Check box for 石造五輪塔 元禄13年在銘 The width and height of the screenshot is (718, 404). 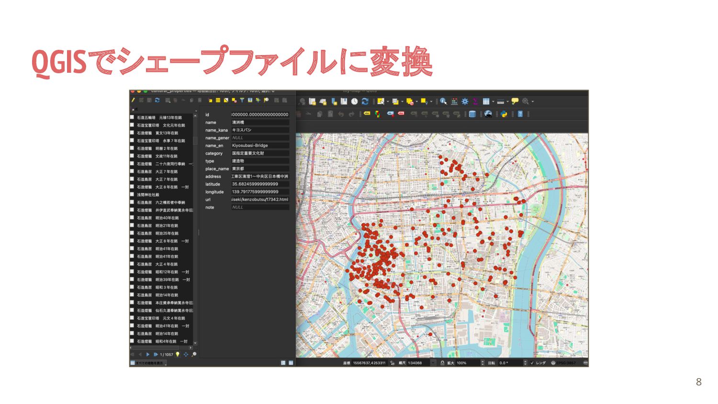point(132,117)
